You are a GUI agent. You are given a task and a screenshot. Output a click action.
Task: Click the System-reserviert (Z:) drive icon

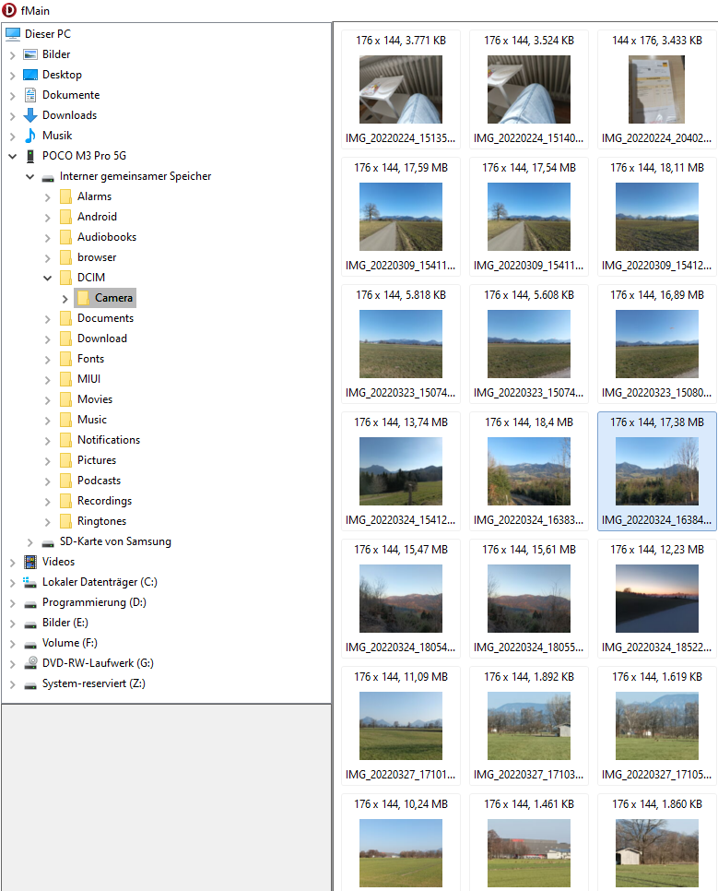tap(30, 684)
